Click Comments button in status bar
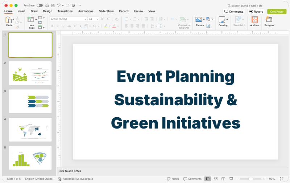Viewport: 290px width, 183px height. 192,179
